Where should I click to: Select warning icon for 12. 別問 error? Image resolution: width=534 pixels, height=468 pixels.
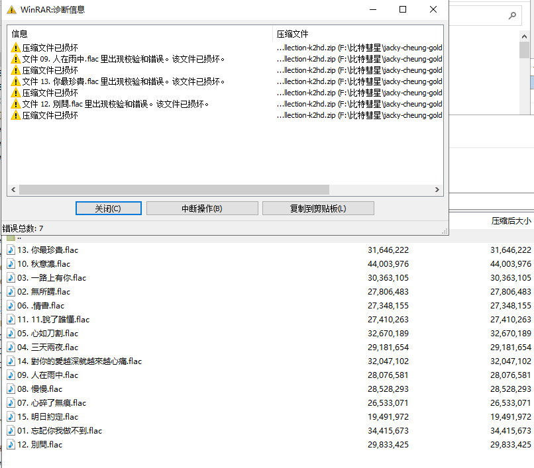[16, 104]
